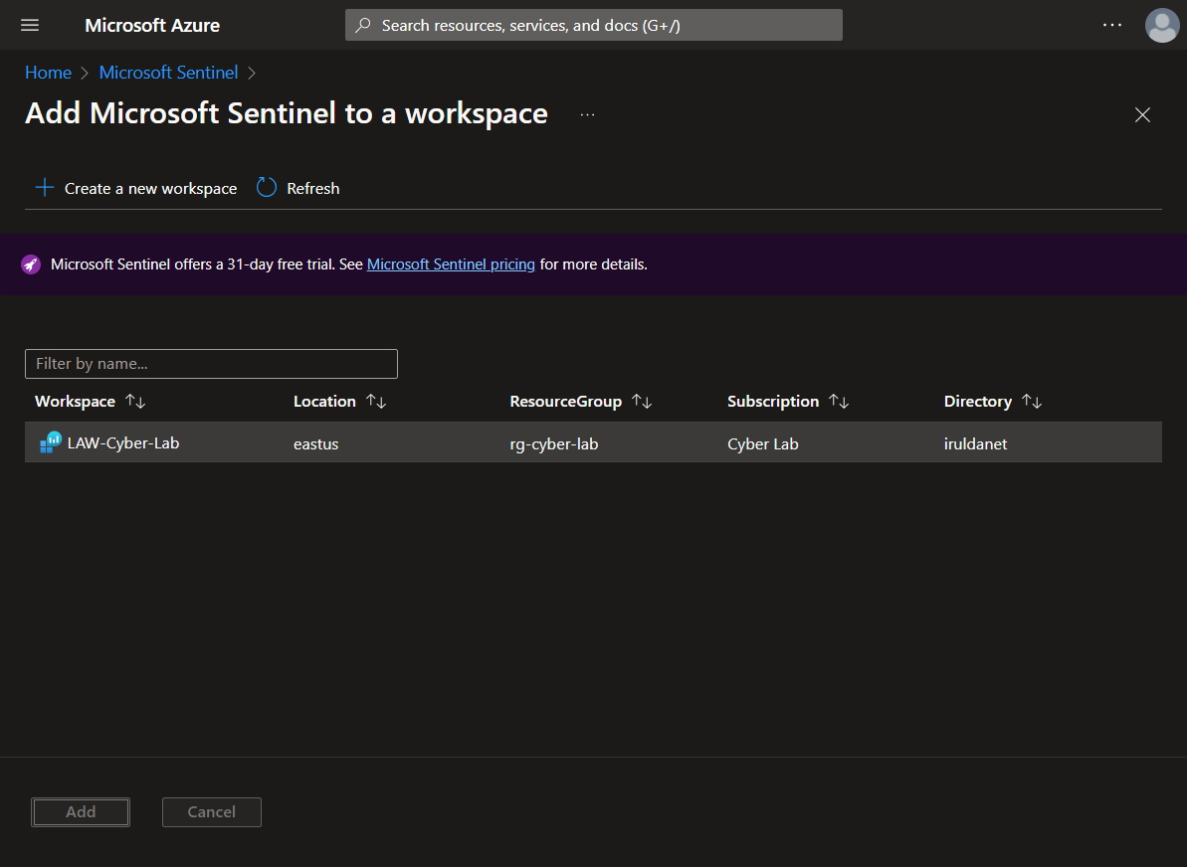
Task: Click the Cyber Lab subscription cell
Action: pyautogui.click(x=763, y=444)
